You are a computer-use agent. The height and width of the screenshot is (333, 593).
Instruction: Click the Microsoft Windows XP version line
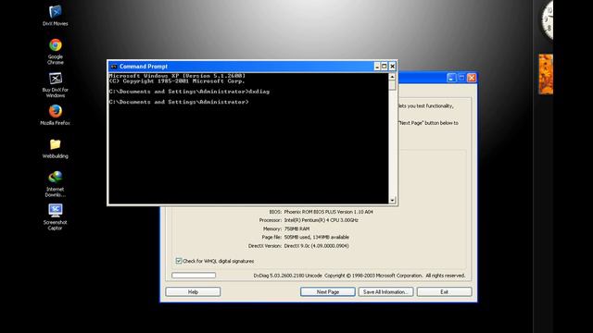177,76
